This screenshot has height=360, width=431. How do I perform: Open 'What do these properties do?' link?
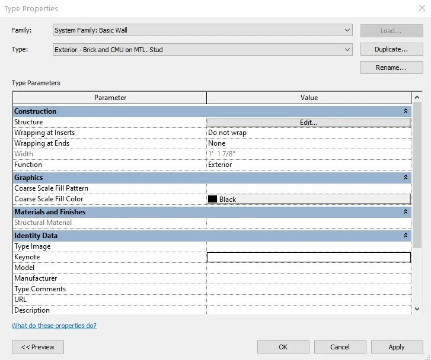pyautogui.click(x=54, y=326)
